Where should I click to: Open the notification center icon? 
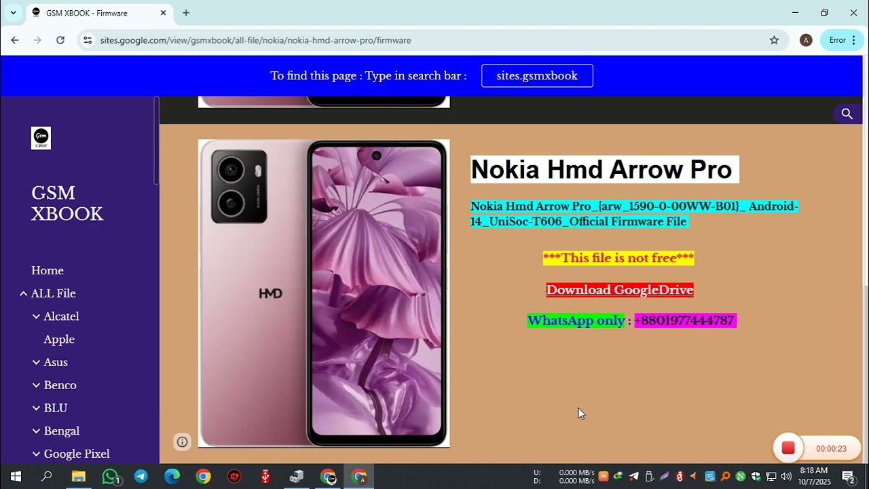(848, 477)
